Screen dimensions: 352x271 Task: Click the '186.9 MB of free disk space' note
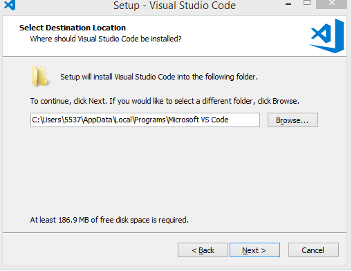(x=109, y=220)
